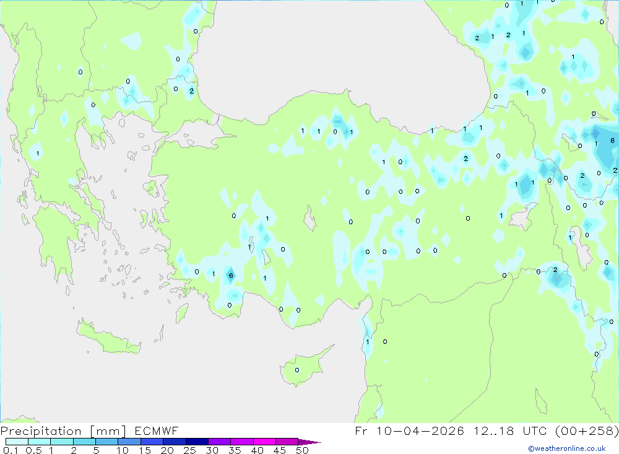Image resolution: width=619 pixels, height=454 pixels.
Task: Select the 30–35 mm purple legend box
Action: pyautogui.click(x=220, y=442)
